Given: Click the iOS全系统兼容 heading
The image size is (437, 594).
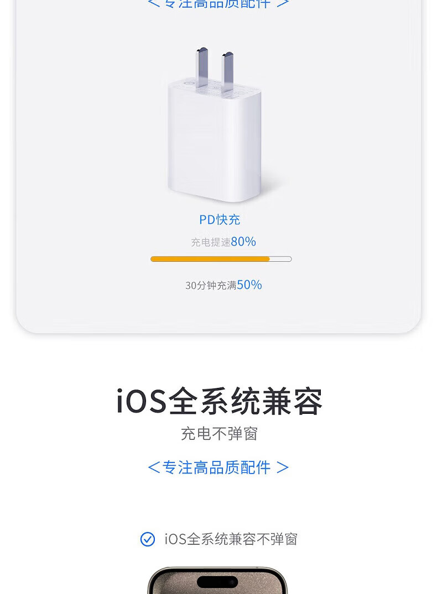Looking at the screenshot, I should coord(219,402).
